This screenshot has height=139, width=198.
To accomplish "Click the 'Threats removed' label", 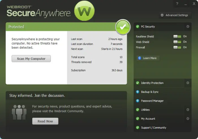I will (x=81, y=62).
